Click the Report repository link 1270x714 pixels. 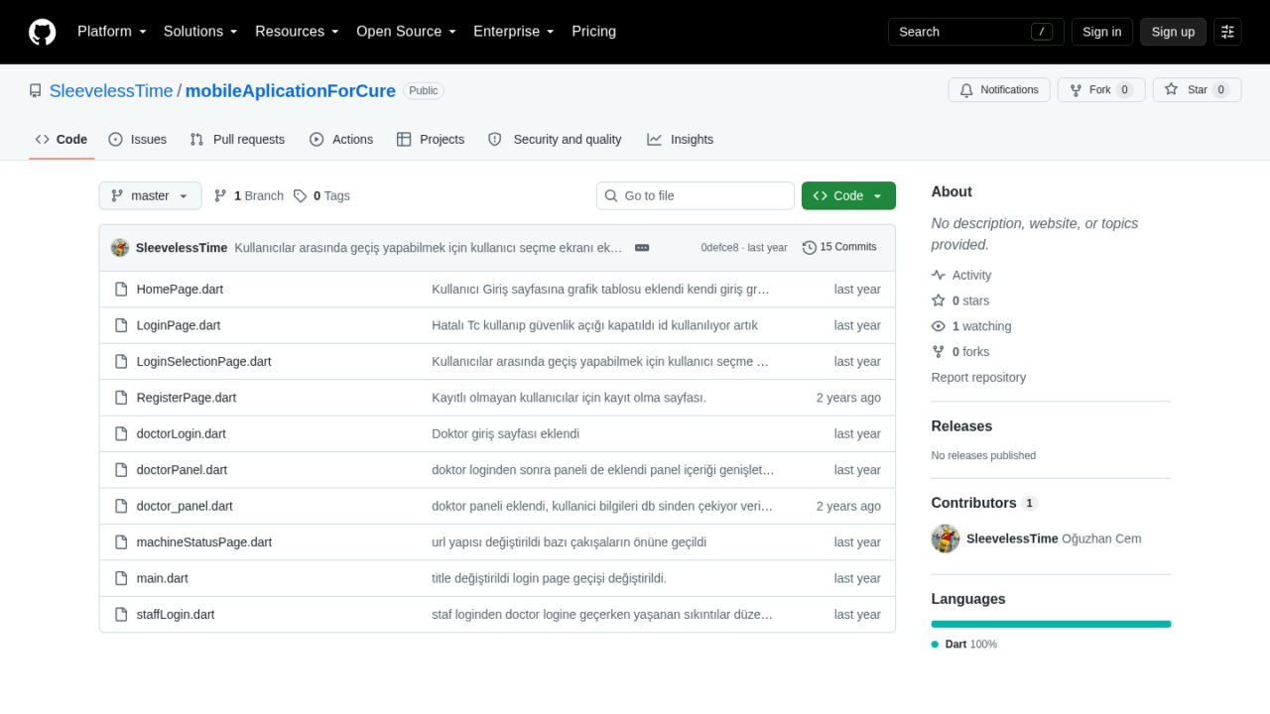[978, 378]
